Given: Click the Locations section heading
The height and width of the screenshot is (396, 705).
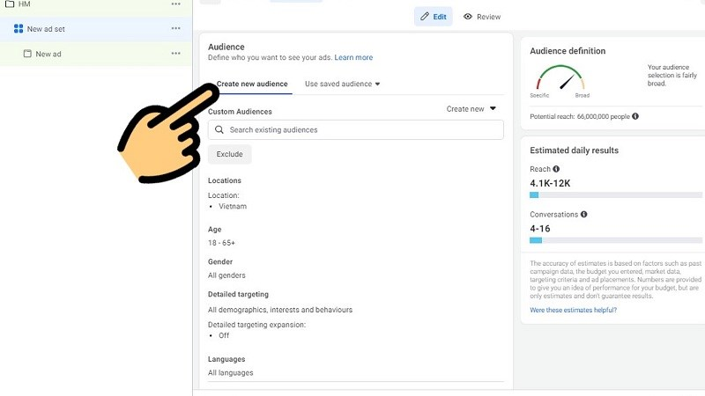Looking at the screenshot, I should point(225,180).
